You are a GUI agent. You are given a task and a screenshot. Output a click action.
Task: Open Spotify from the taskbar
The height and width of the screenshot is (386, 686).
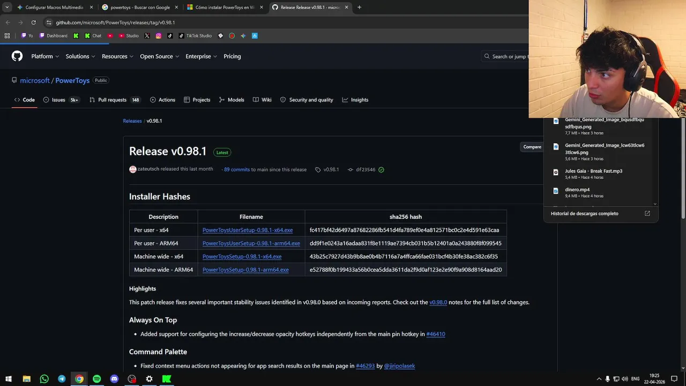pos(96,379)
